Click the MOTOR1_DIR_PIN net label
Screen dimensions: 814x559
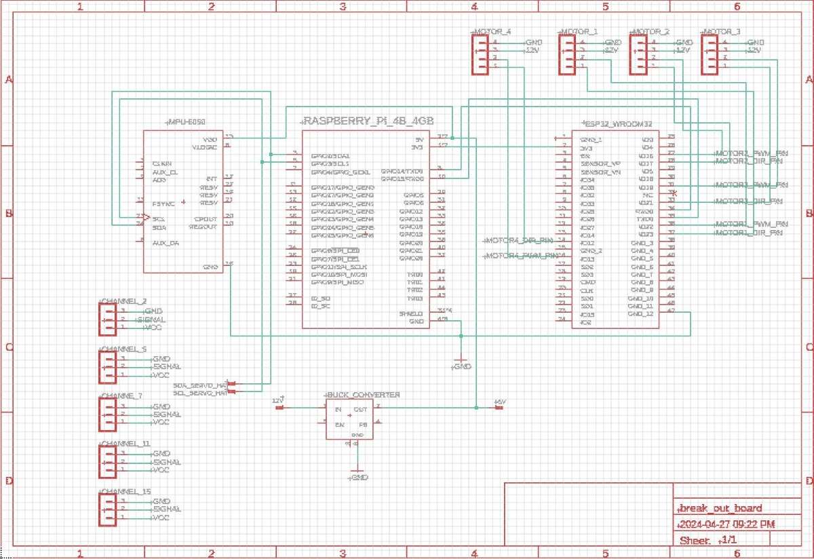pos(749,233)
